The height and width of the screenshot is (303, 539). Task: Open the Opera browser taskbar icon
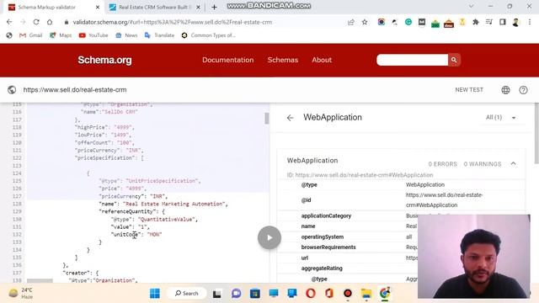coord(311,294)
